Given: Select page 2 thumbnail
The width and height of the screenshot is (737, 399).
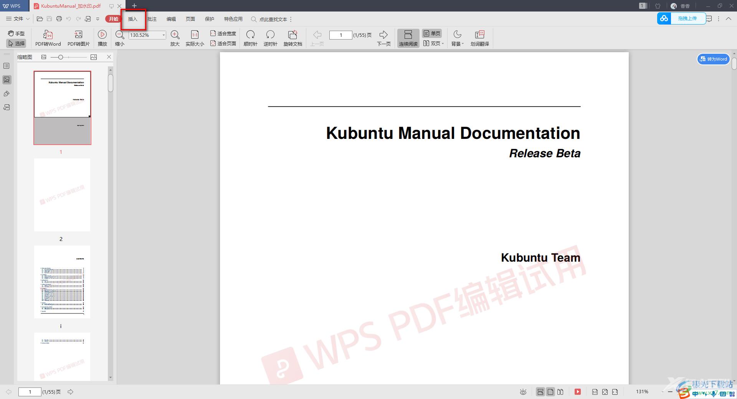Looking at the screenshot, I should 62,195.
